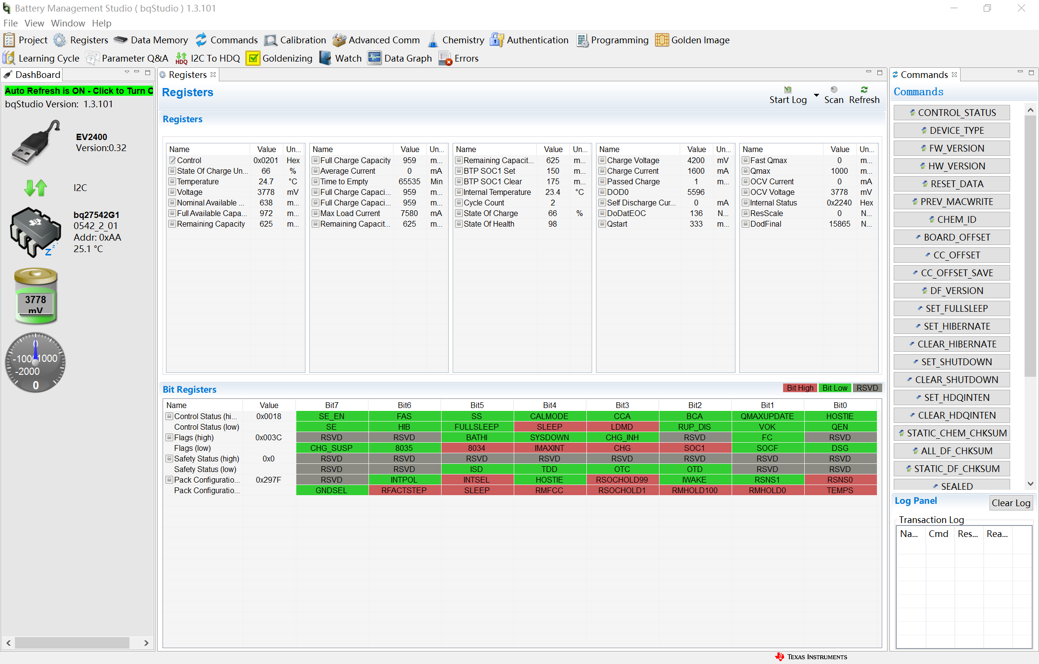The height and width of the screenshot is (664, 1039).
Task: Click the dashboard horizontal scrollbar
Action: tap(72, 643)
